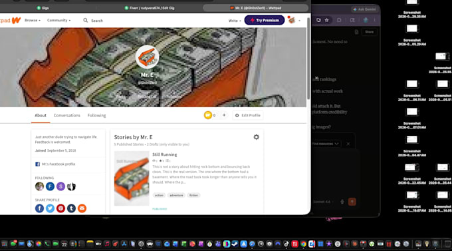
Task: Expand the Browse dropdown menu
Action: (x=33, y=20)
